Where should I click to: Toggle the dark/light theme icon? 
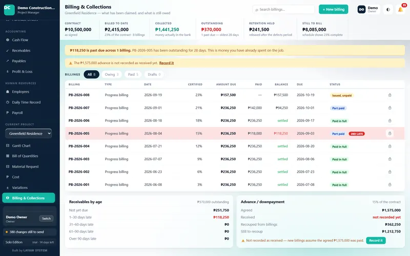point(388,9)
